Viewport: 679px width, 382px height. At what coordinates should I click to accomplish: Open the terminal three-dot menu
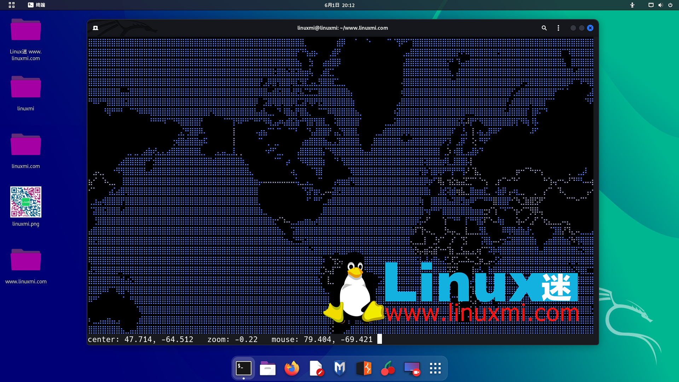(x=558, y=28)
